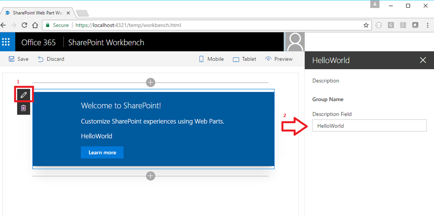This screenshot has width=434, height=217.
Task: Open the Office 365 app launcher waffle
Action: [x=6, y=42]
